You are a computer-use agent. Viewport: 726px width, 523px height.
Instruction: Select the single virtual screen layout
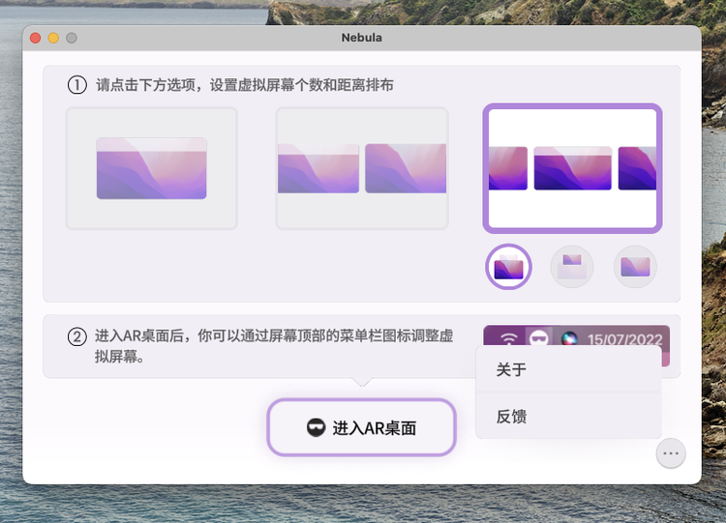(x=151, y=168)
